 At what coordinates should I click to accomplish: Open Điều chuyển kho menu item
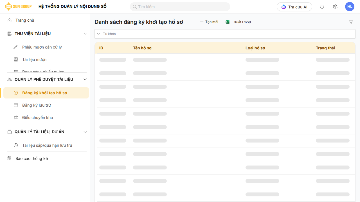pyautogui.click(x=37, y=118)
